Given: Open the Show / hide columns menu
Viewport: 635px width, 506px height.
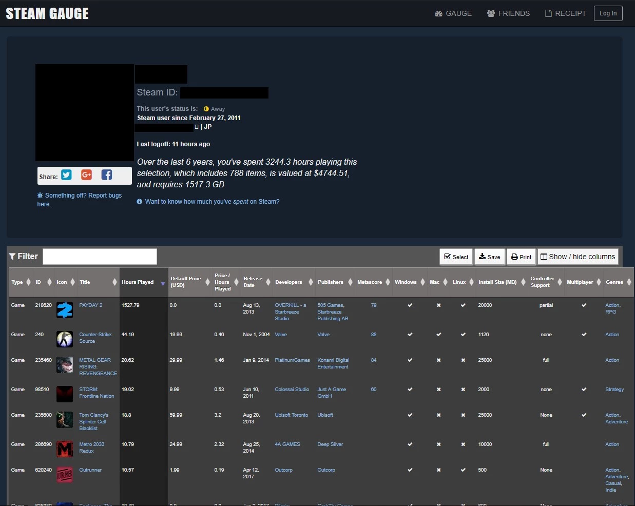Looking at the screenshot, I should click(x=578, y=257).
